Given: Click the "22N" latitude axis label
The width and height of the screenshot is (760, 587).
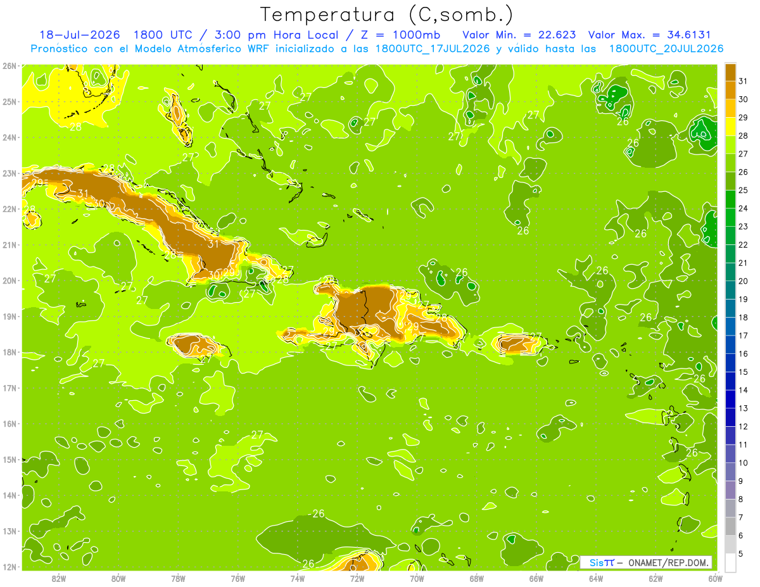Looking at the screenshot, I should coord(9,209).
